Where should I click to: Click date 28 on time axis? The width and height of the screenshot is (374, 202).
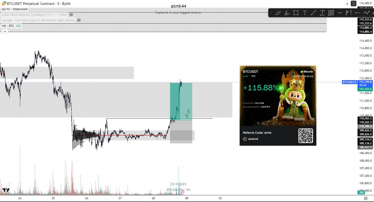pyautogui.click(x=153, y=198)
